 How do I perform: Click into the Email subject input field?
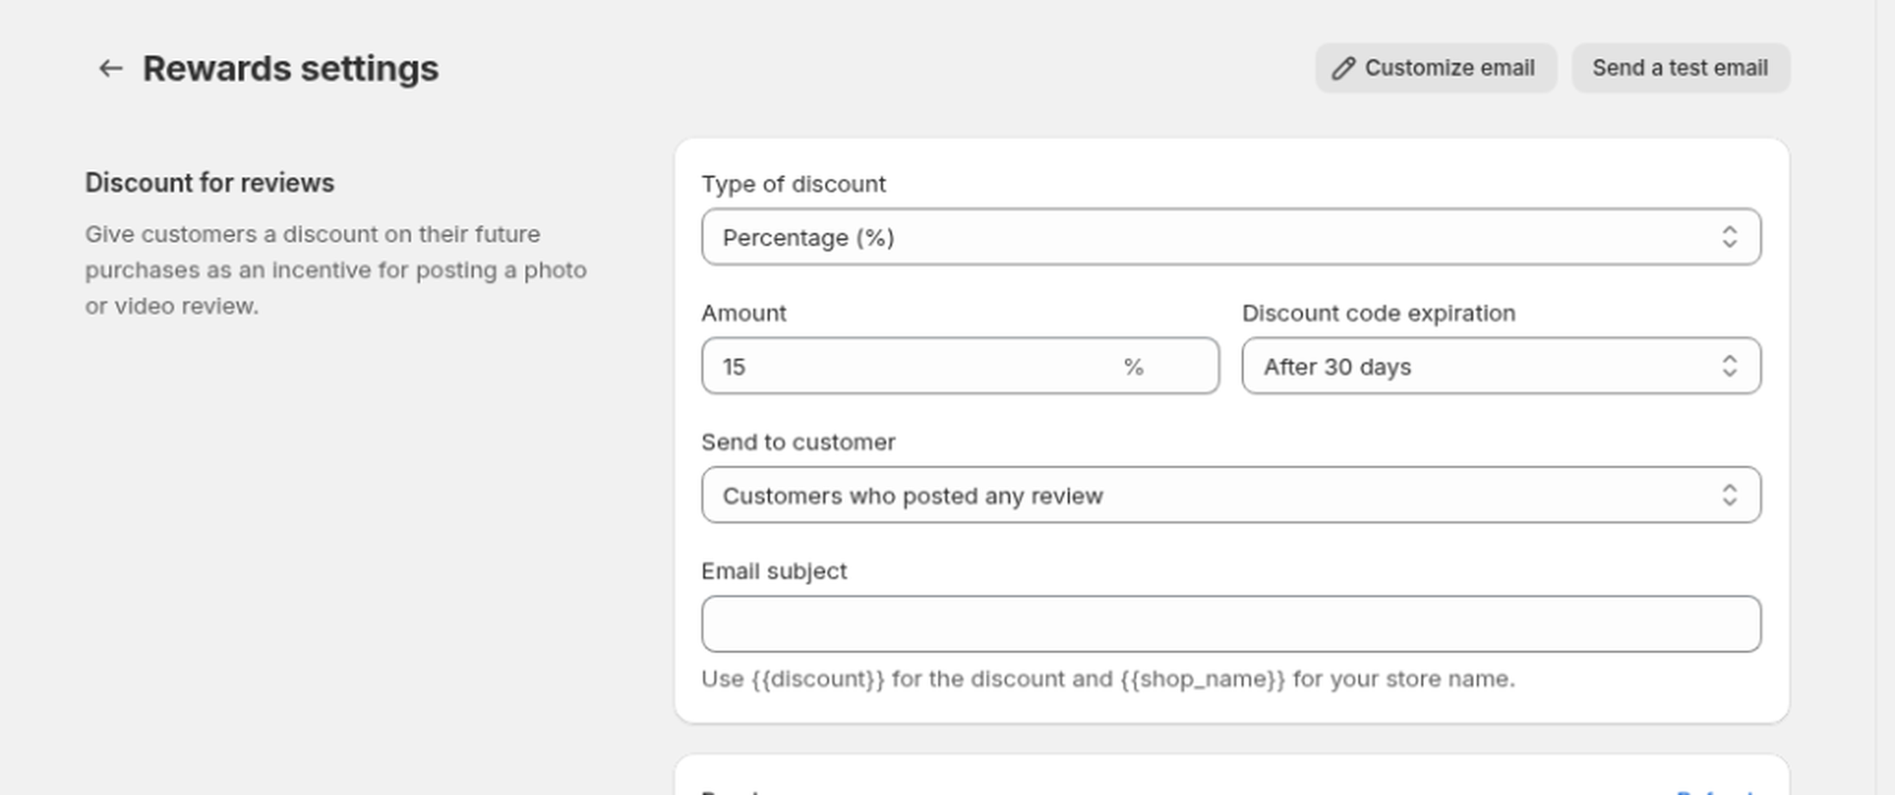coord(1231,624)
